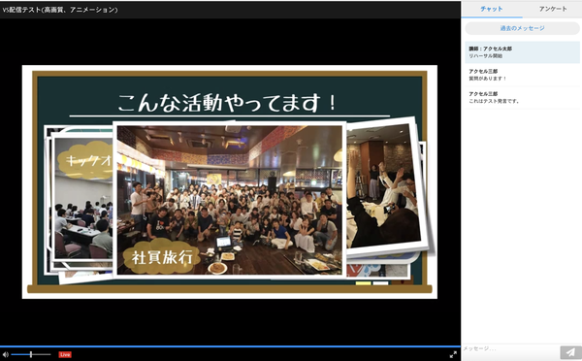Click the VS配信テスト video title

60,10
